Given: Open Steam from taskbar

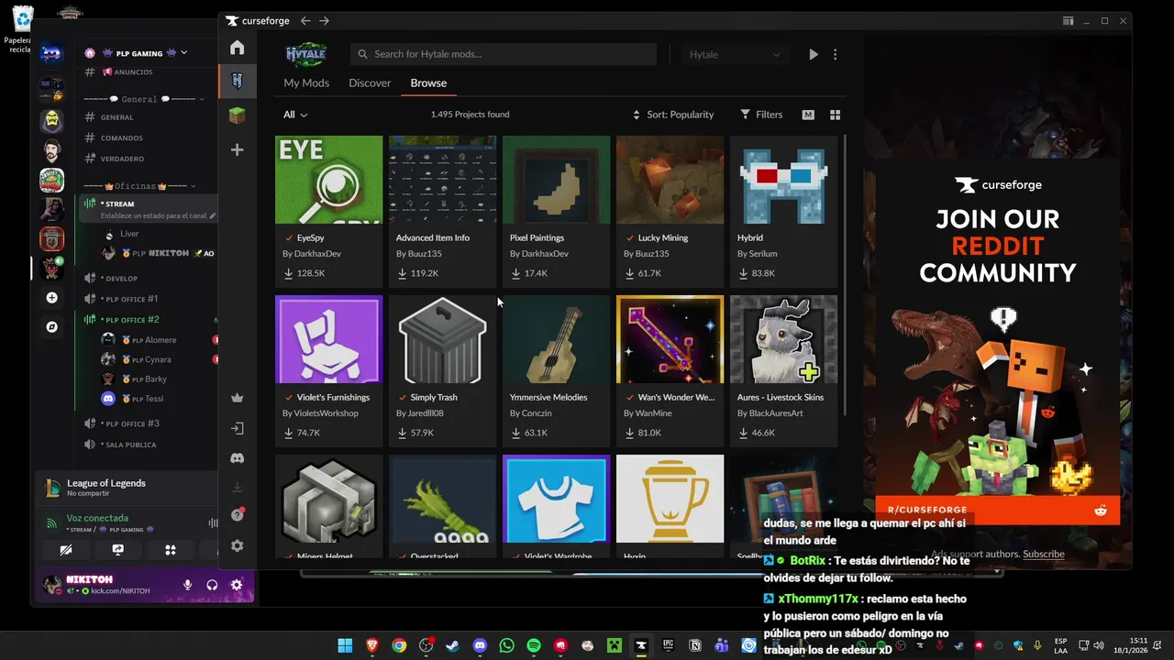Looking at the screenshot, I should (x=453, y=645).
